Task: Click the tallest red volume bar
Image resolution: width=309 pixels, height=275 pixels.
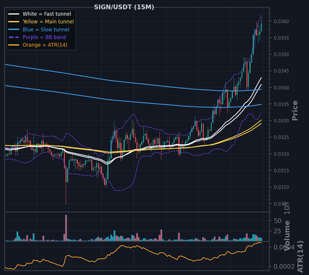Action: click(x=66, y=228)
